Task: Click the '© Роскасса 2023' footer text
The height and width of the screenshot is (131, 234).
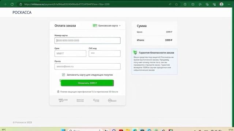Action: [x=22, y=122]
